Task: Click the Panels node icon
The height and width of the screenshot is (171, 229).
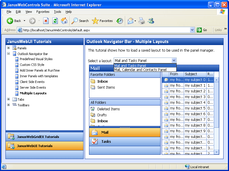Action: [14, 48]
